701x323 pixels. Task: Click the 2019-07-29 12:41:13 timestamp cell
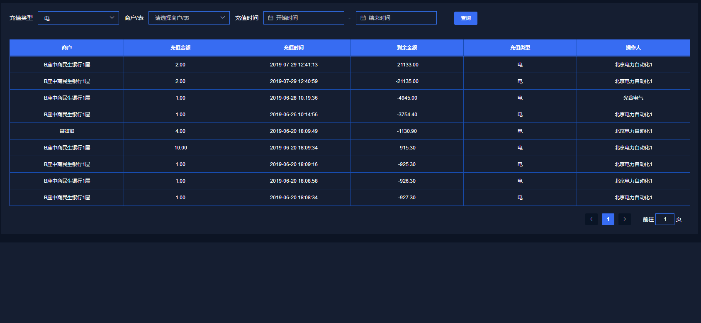pyautogui.click(x=294, y=65)
